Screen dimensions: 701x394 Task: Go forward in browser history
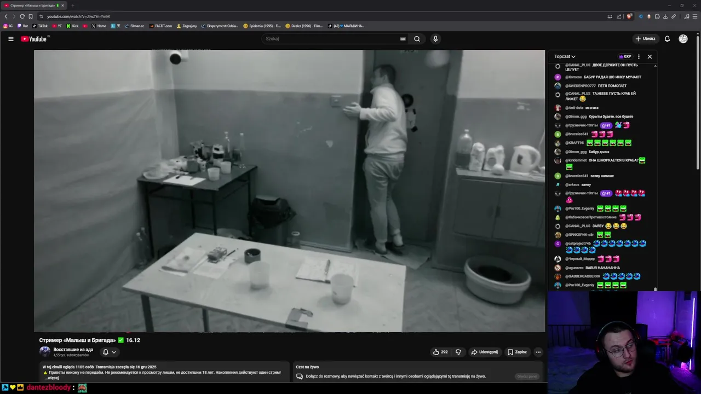pyautogui.click(x=14, y=16)
